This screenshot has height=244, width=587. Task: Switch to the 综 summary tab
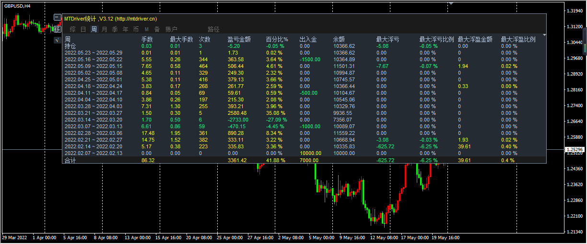[x=73, y=30]
